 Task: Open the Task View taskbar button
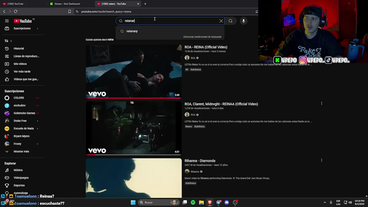[x=185, y=202]
